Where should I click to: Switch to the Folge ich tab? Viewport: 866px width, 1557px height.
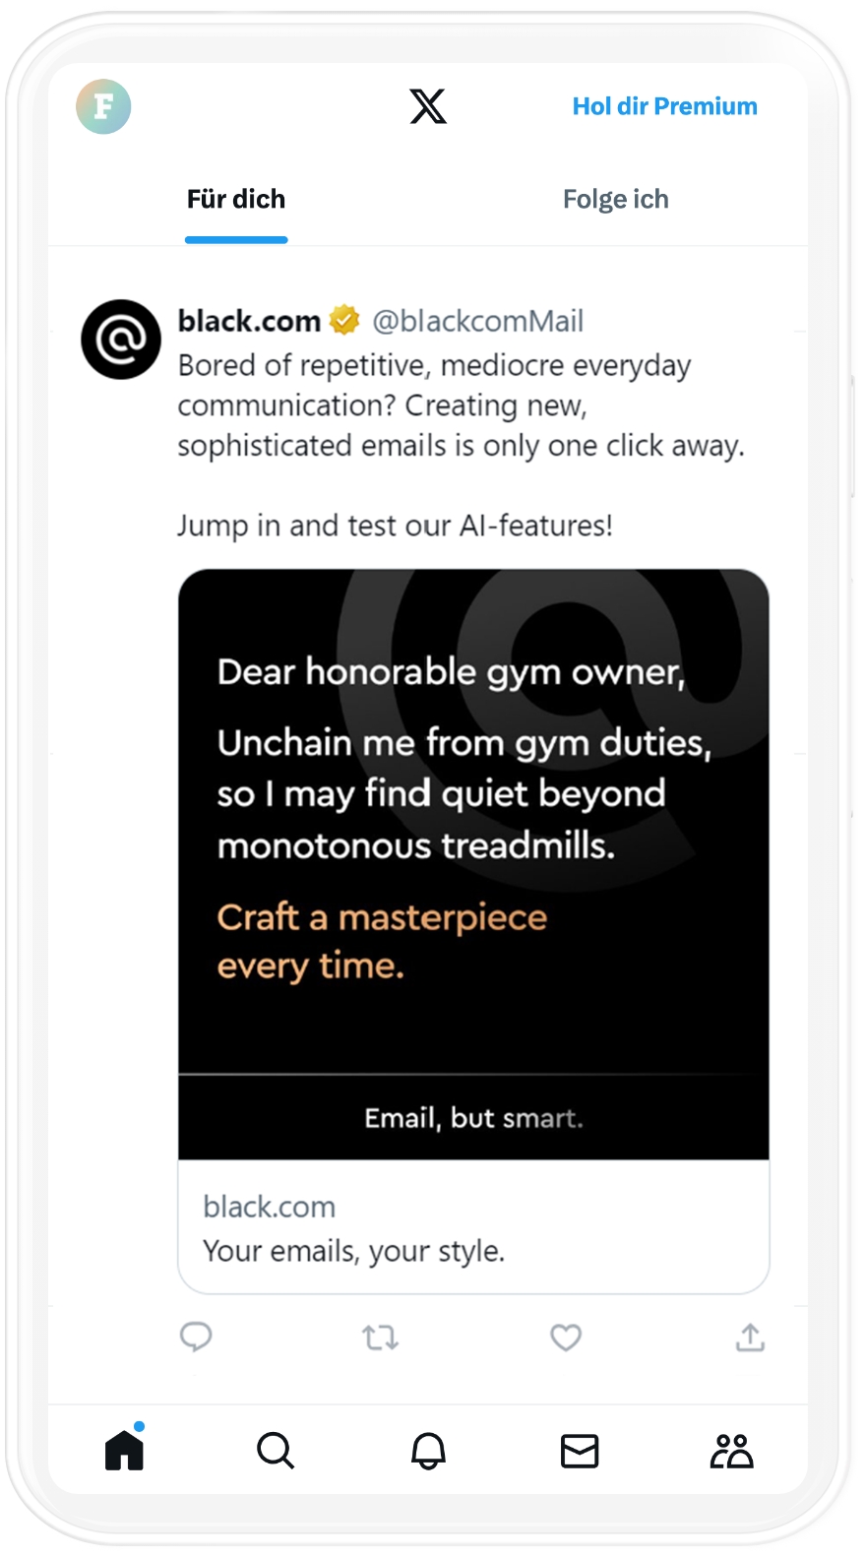tap(615, 200)
